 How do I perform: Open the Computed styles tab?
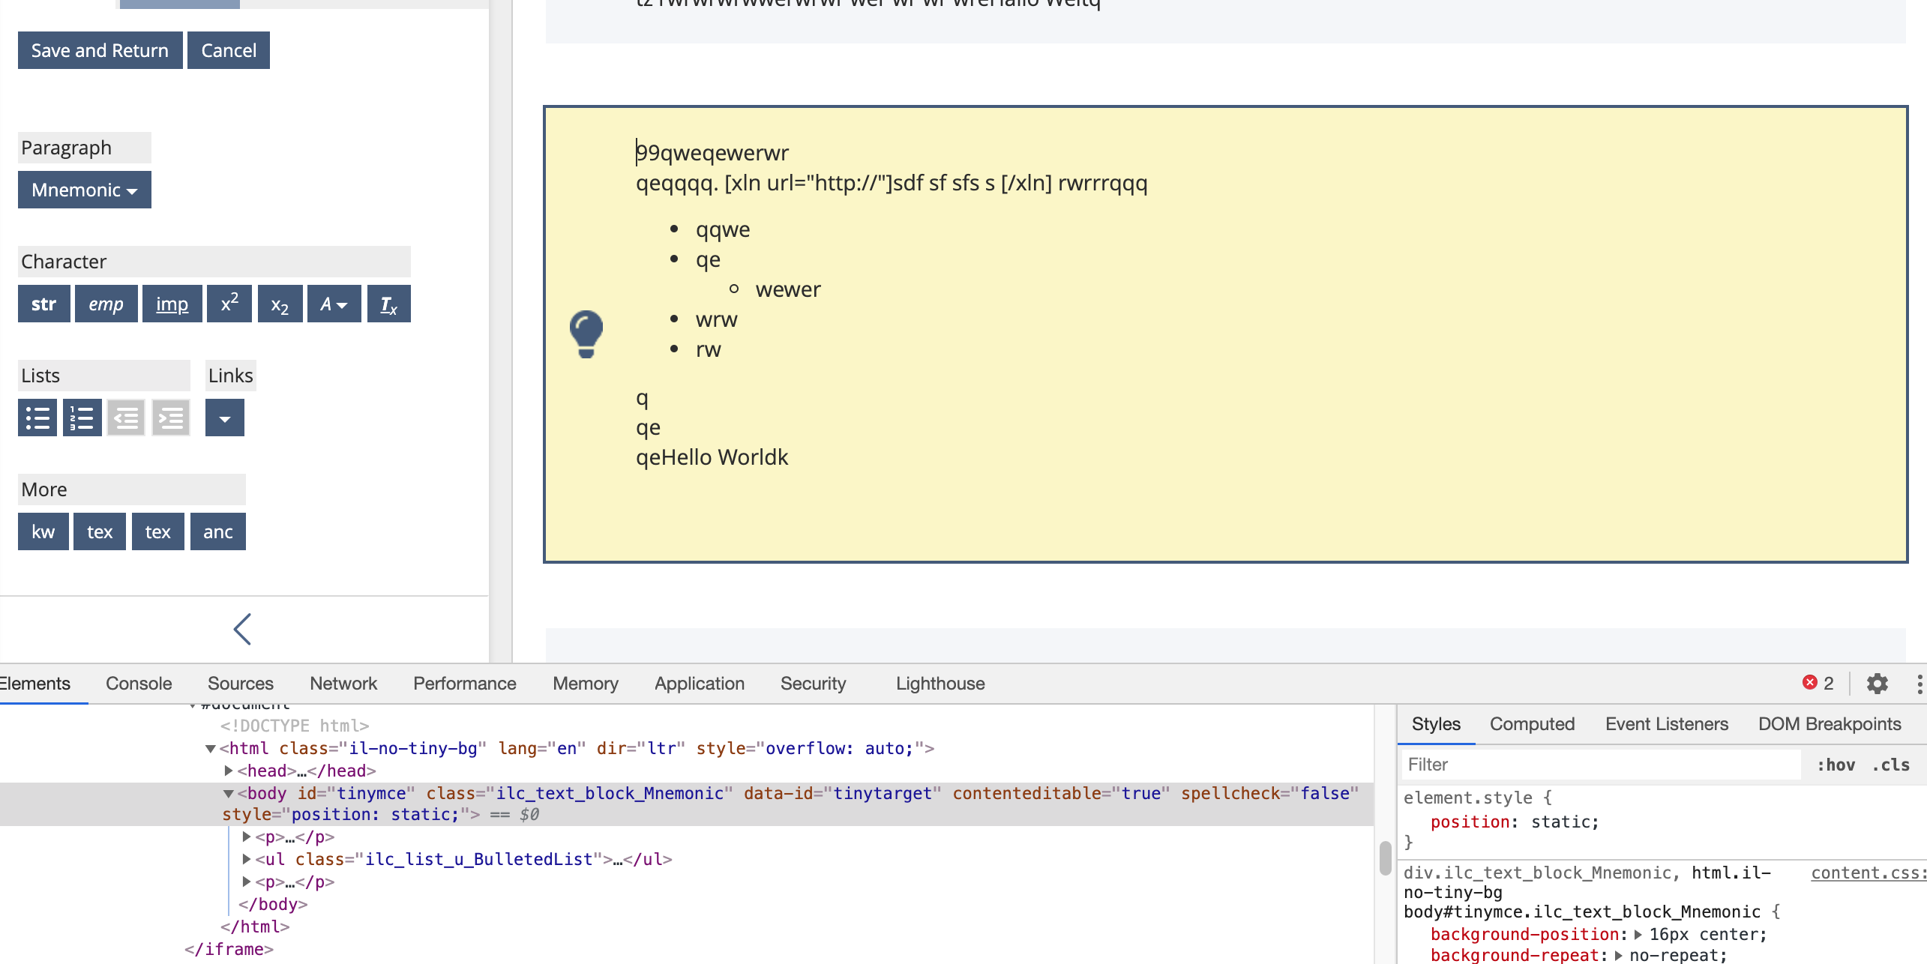click(1531, 724)
